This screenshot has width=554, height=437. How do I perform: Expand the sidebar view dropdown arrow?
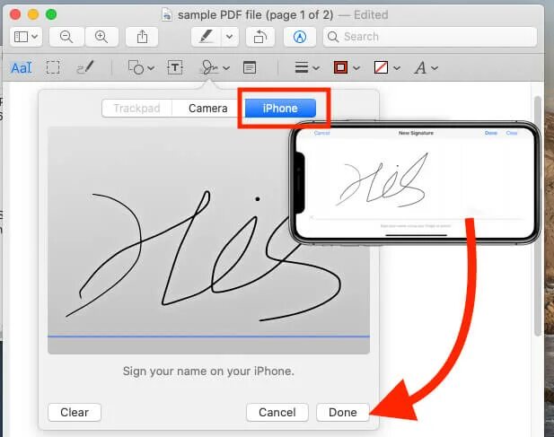(35, 37)
